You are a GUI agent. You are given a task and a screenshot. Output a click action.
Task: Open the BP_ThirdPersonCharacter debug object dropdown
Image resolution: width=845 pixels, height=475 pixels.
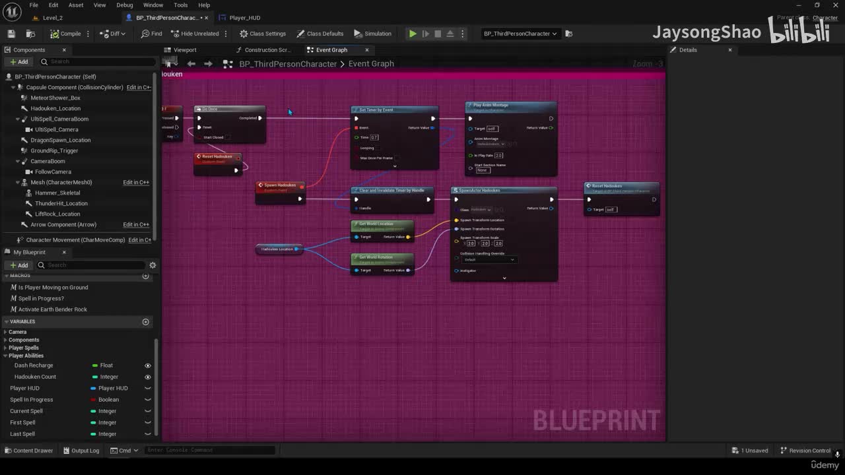520,34
